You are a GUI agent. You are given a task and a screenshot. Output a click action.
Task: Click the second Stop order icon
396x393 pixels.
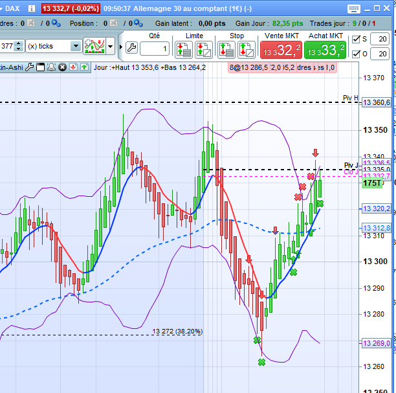tap(247, 50)
